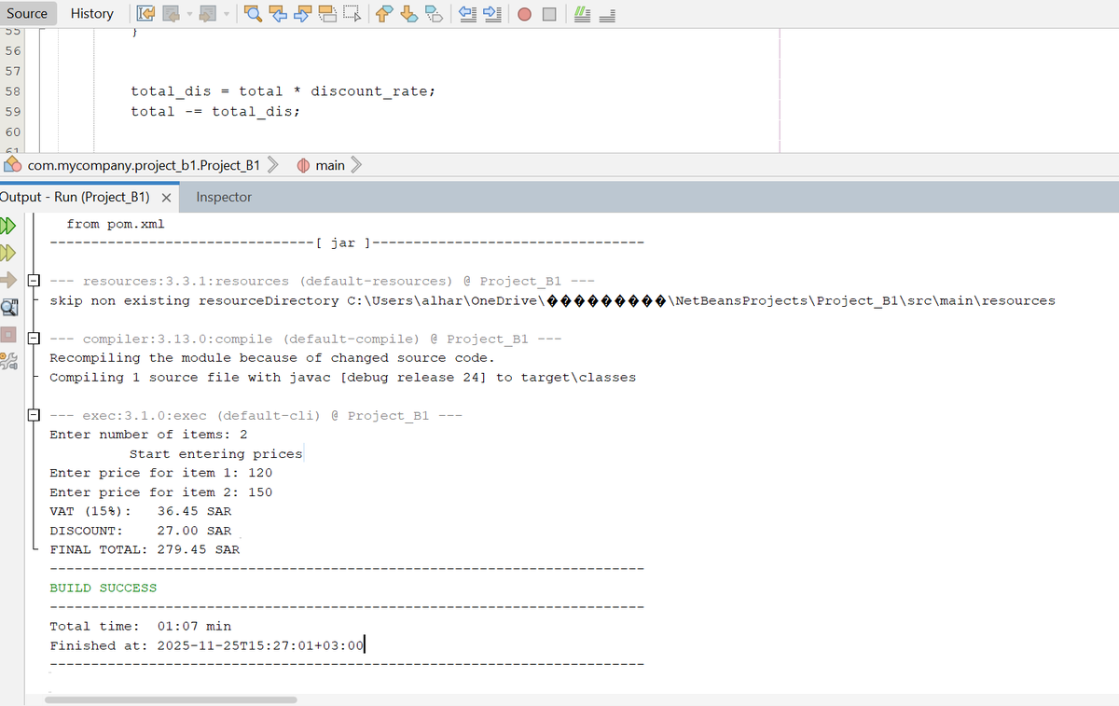Click the Uncomment lines icon
1119x706 pixels.
607,14
